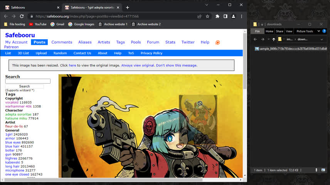Image resolution: width=330 pixels, height=185 pixels.
Task: Click the Chrome extensions puzzle icon
Action: [217, 16]
